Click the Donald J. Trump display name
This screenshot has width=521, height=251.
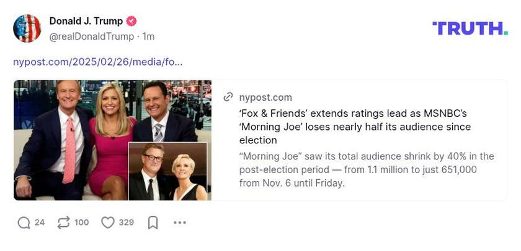[x=86, y=21]
